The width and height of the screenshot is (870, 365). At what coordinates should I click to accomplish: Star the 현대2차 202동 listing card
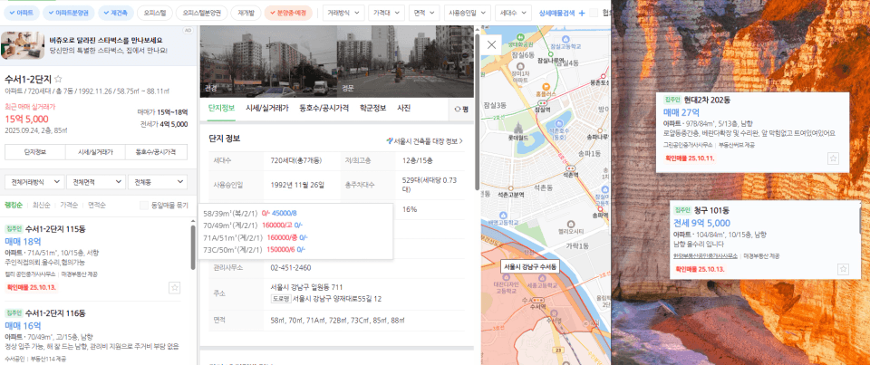point(833,158)
